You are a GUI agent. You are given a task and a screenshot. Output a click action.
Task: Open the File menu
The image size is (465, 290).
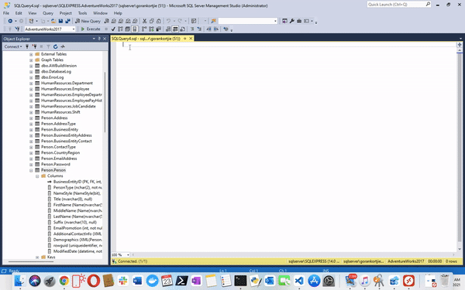6,13
